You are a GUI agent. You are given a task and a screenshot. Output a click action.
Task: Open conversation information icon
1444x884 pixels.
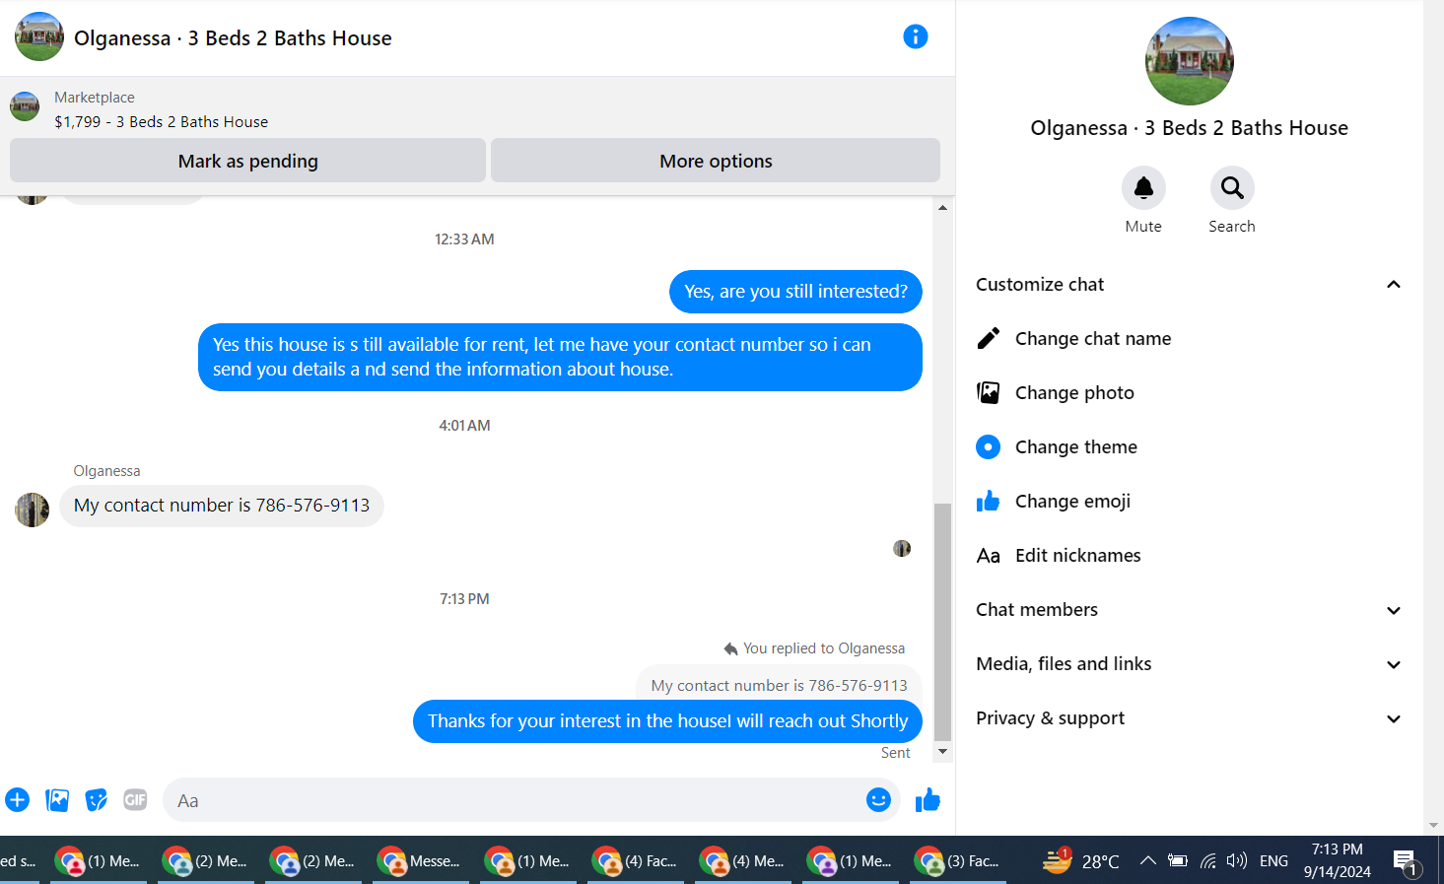(x=915, y=36)
